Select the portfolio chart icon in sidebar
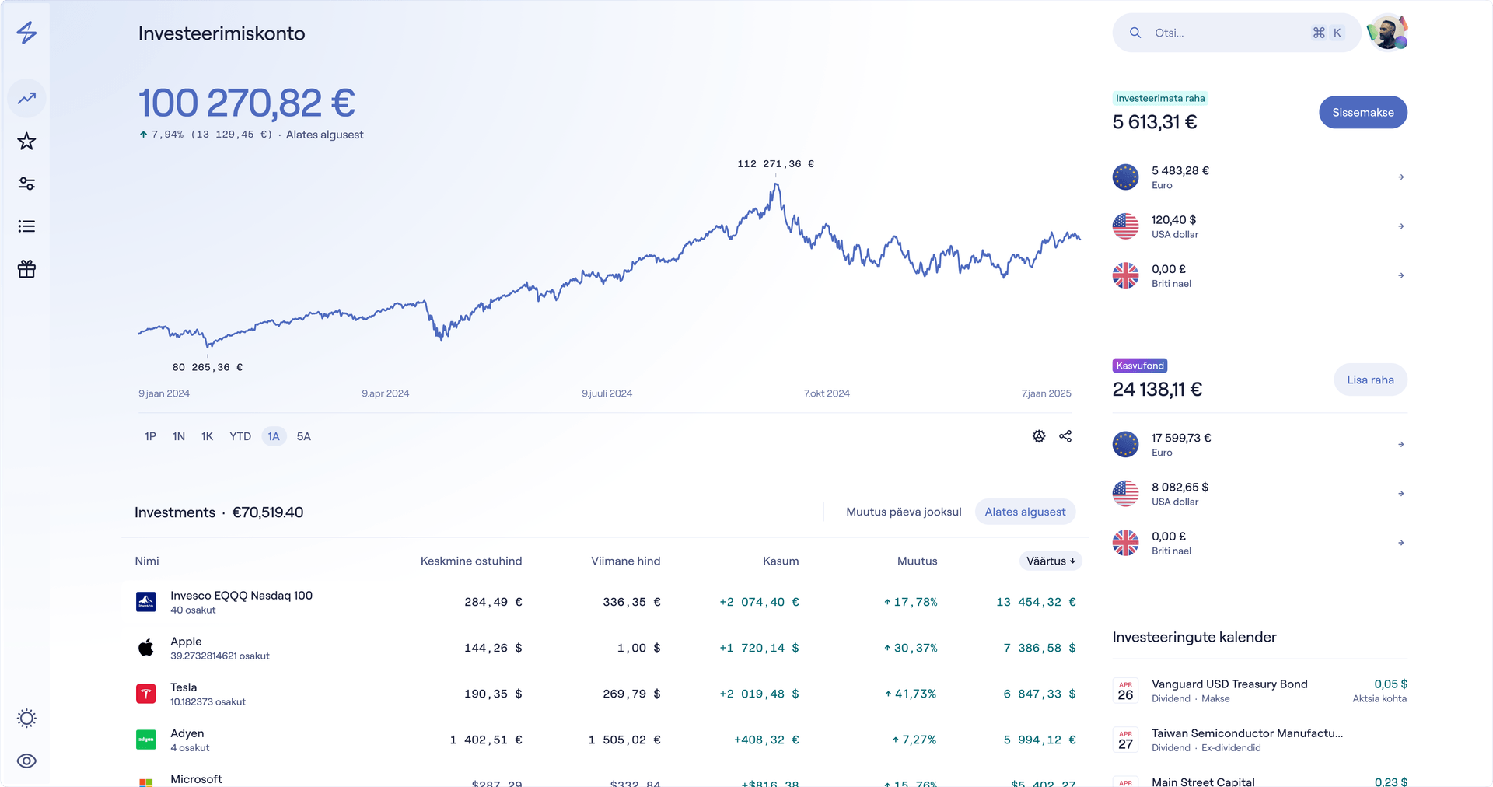The width and height of the screenshot is (1493, 787). (x=26, y=98)
